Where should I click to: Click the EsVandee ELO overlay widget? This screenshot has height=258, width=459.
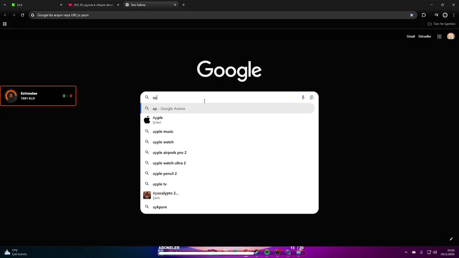(38, 96)
